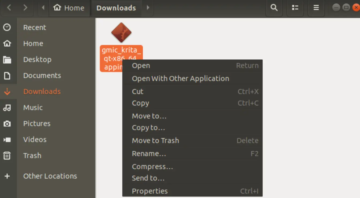Open Music label in sidebar
This screenshot has height=198, width=360.
click(33, 108)
